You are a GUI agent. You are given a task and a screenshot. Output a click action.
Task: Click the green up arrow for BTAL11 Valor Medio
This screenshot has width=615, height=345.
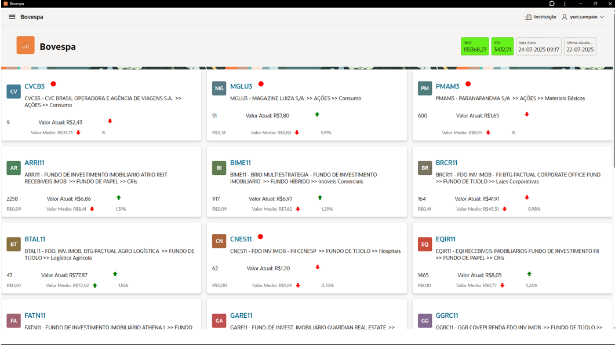95,285
